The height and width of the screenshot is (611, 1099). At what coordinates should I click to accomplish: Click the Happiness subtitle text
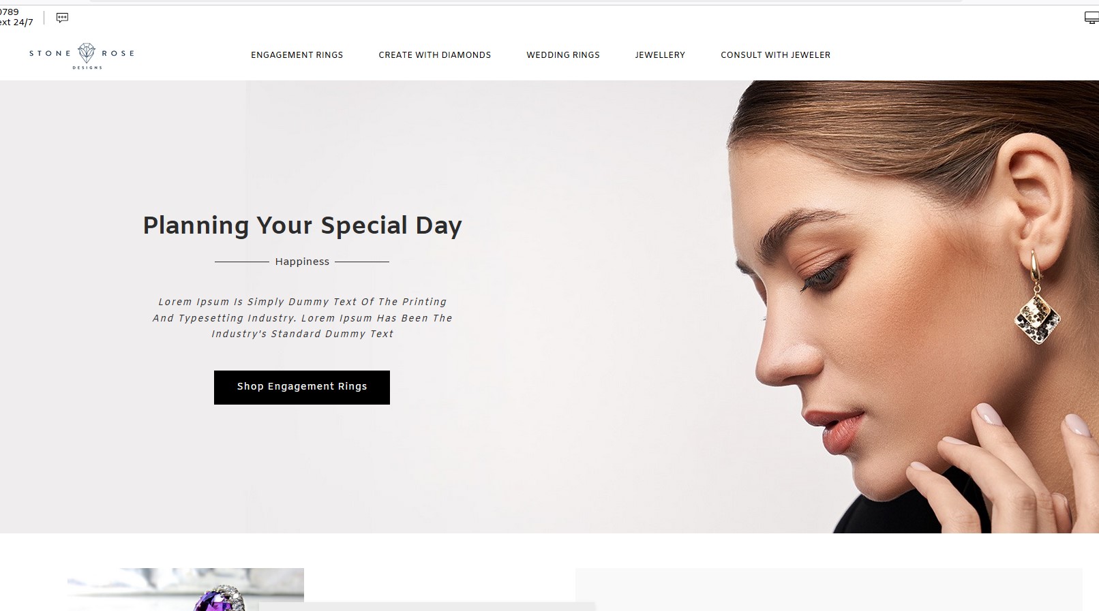tap(302, 262)
